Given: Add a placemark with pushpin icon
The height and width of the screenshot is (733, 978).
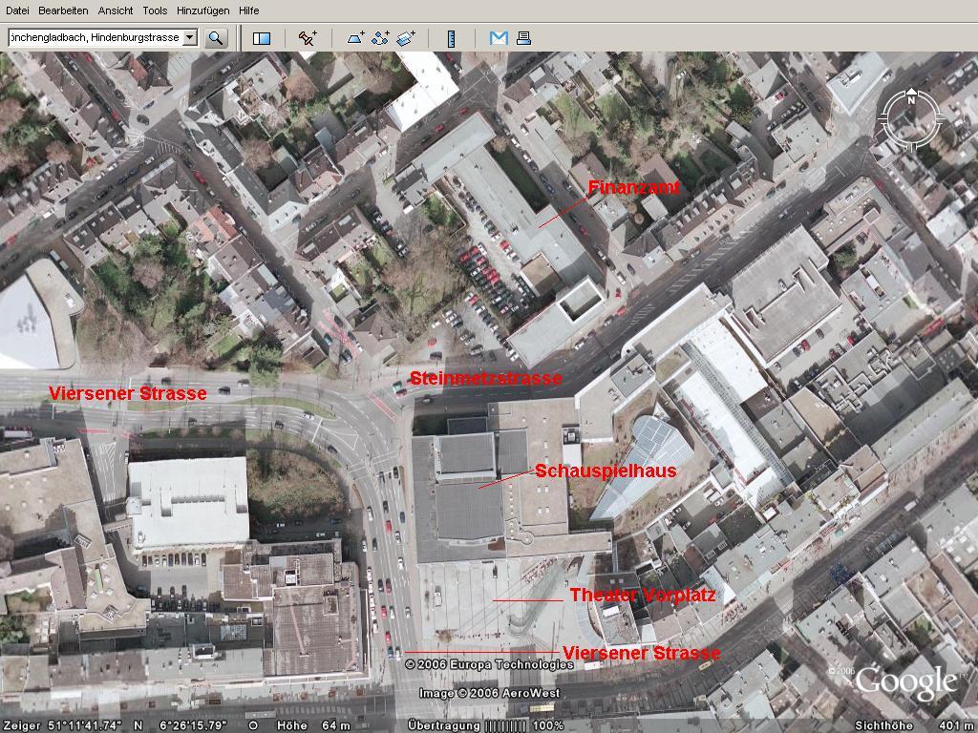Looking at the screenshot, I should pos(308,38).
